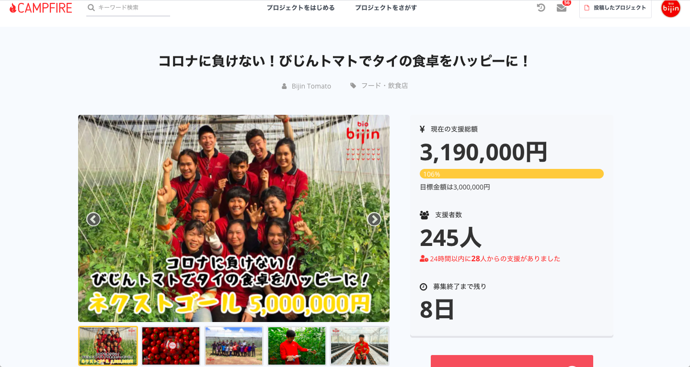The width and height of the screenshot is (690, 367).
Task: Open messages envelope icon with badge
Action: pyautogui.click(x=562, y=8)
